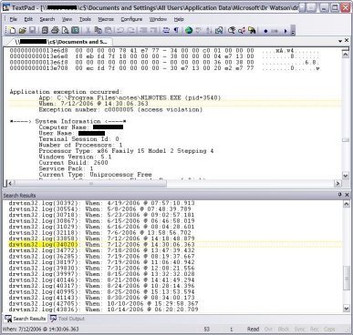Click the Play Macro triangle icon

pyautogui.click(x=286, y=31)
